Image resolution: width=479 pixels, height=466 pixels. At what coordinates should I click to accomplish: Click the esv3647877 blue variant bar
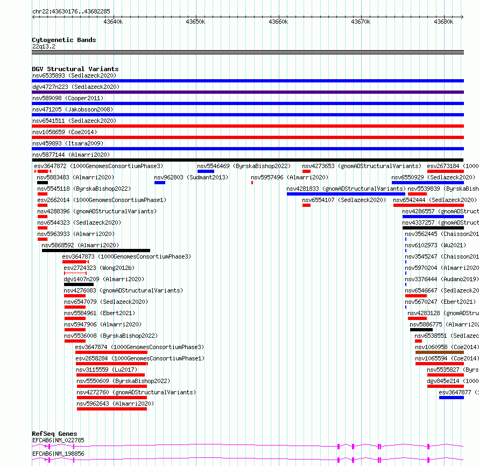(452, 398)
